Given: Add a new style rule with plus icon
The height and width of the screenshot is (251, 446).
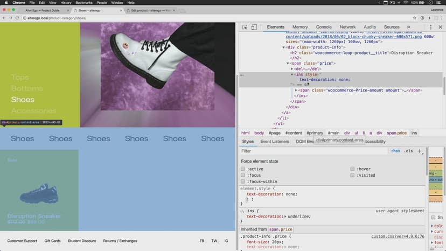Looking at the screenshot, I should (420, 151).
